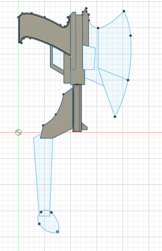Click the small gray triangular fin beside the shaft

pos(84,127)
